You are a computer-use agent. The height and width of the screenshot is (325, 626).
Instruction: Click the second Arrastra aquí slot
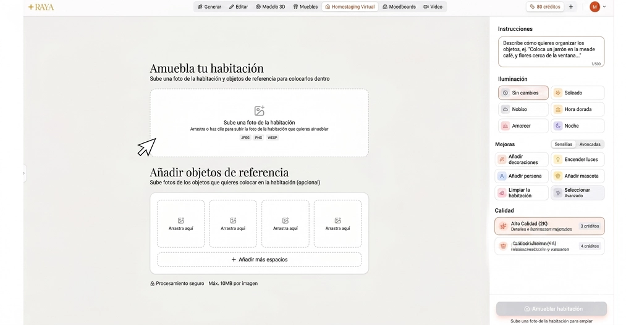tap(233, 224)
